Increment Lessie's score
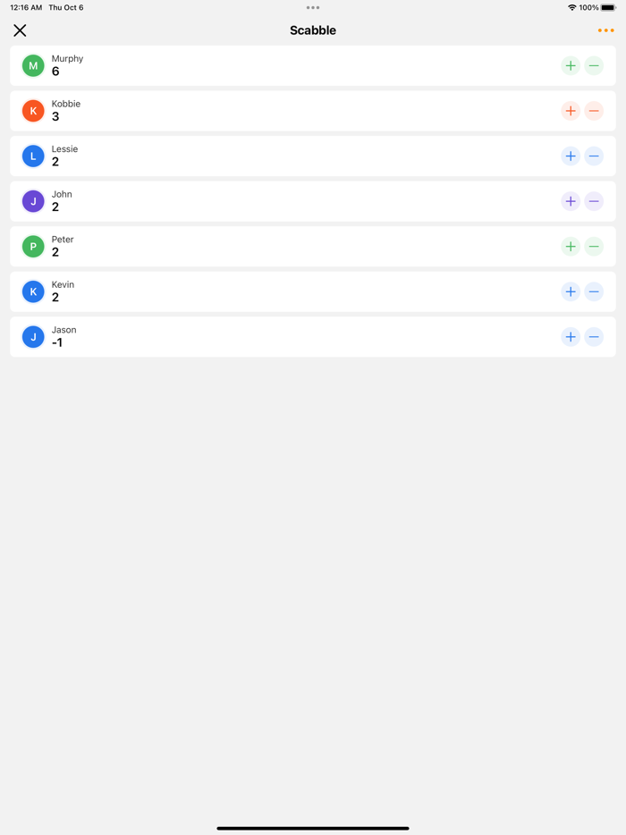This screenshot has width=626, height=835. point(571,156)
